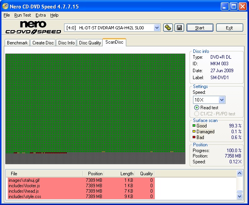This screenshot has width=249, height=205.
Task: Maximize the Nero CD-DVD Speed window
Action: click(234, 7)
